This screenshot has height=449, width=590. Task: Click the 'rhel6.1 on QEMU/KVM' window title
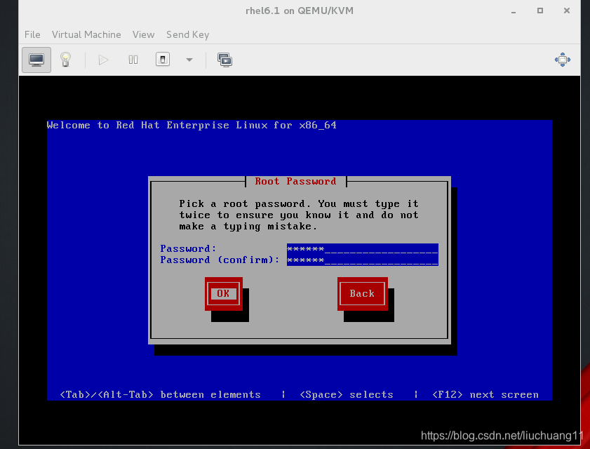300,11
